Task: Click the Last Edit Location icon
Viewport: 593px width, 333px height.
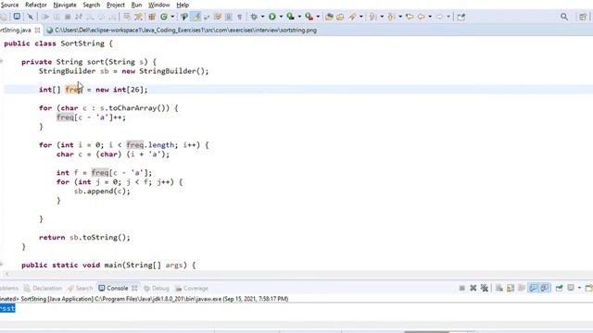Action: 410,17
